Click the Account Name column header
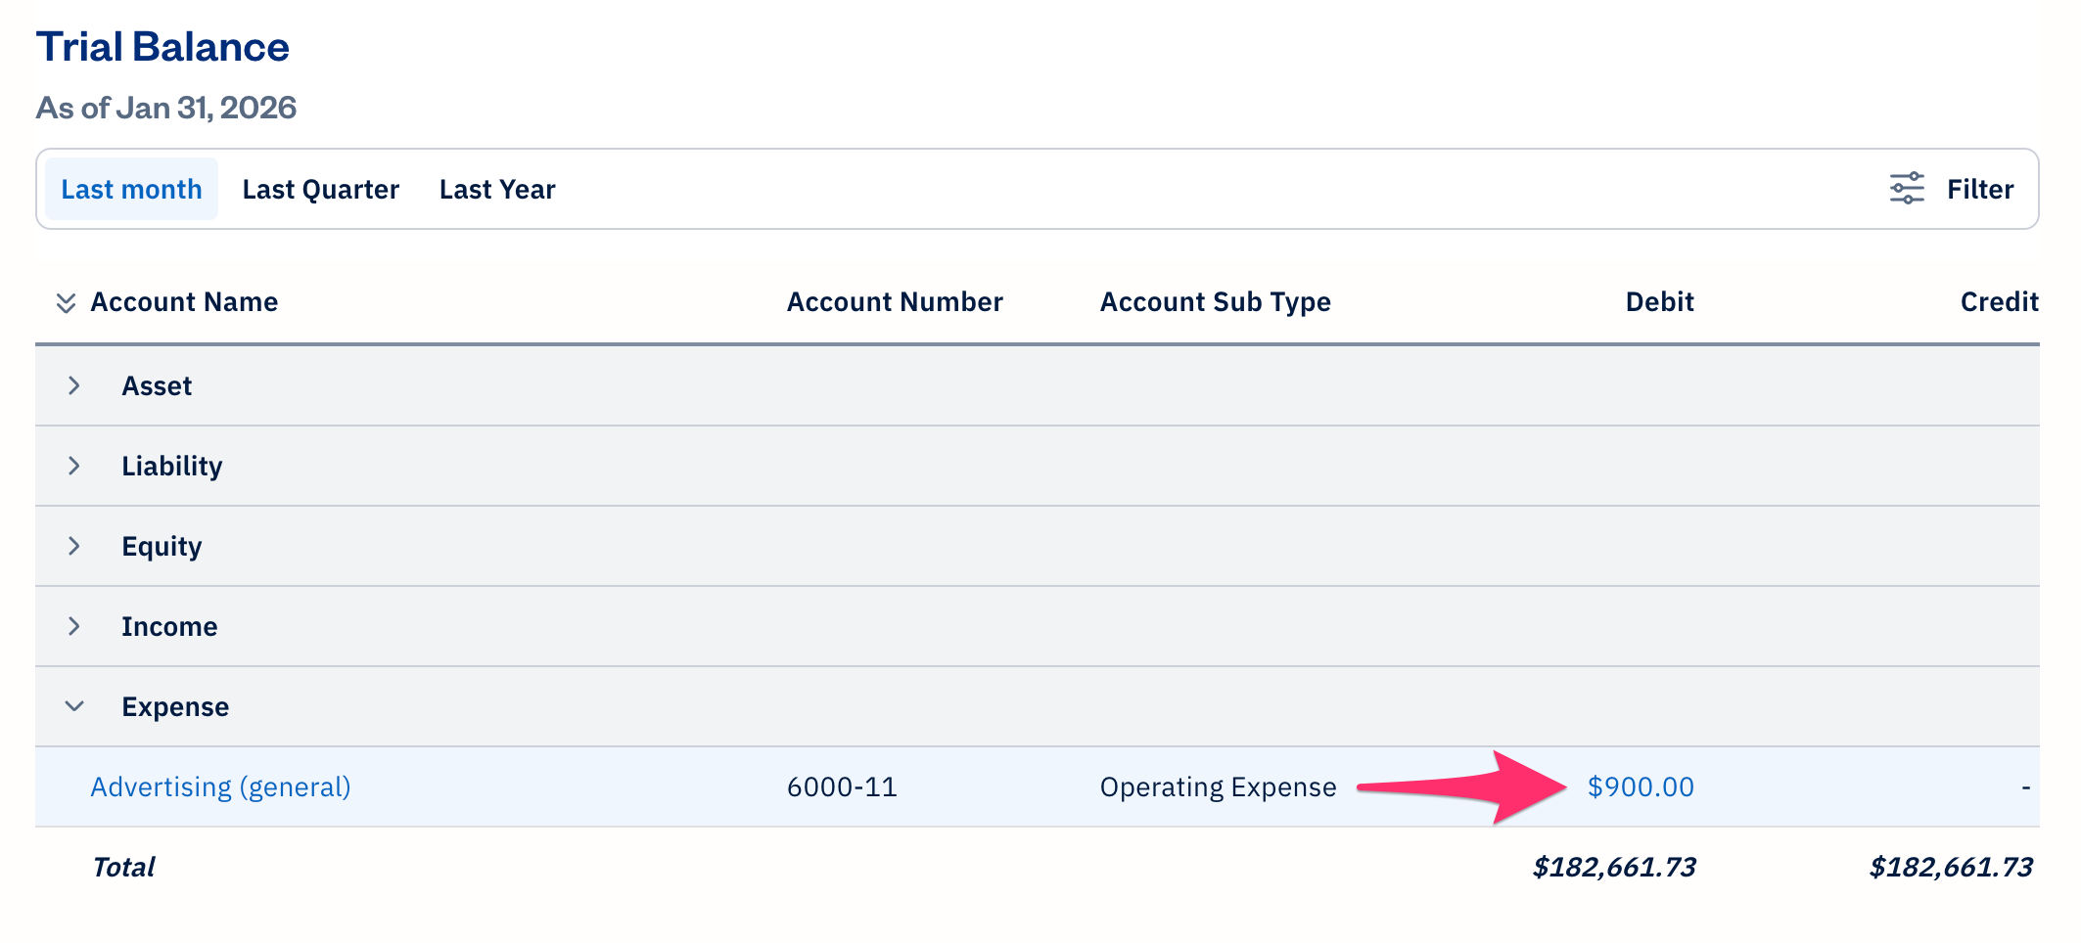This screenshot has height=943, width=2081. point(184,301)
